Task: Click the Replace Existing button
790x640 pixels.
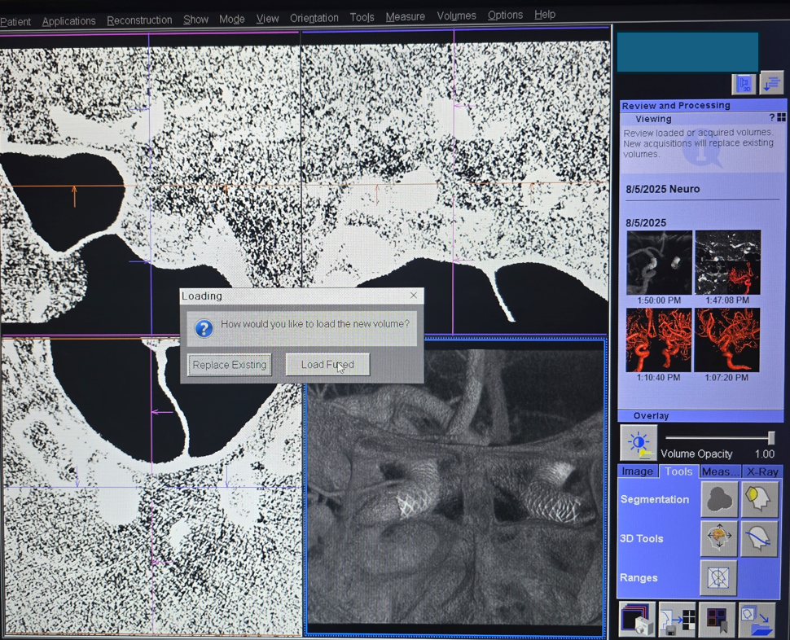Action: (x=230, y=365)
